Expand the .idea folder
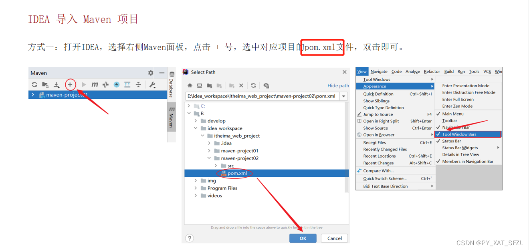 tap(209, 143)
